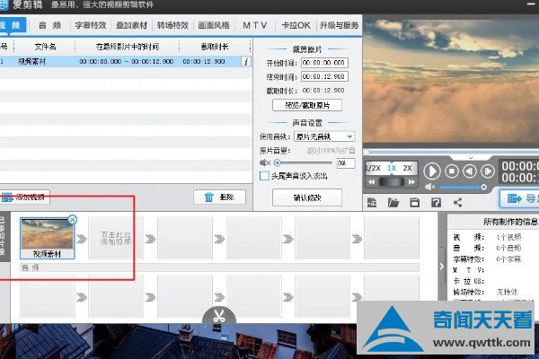This screenshot has height=359, width=539.
Task: Click the 删除 button with trash icon
Action: point(220,197)
